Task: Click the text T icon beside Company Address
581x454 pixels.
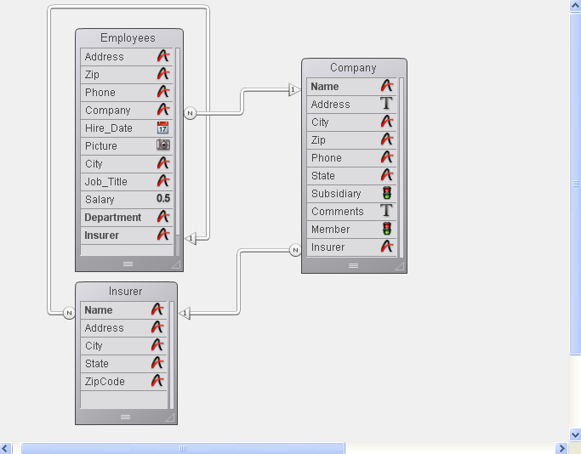Action: 387,104
